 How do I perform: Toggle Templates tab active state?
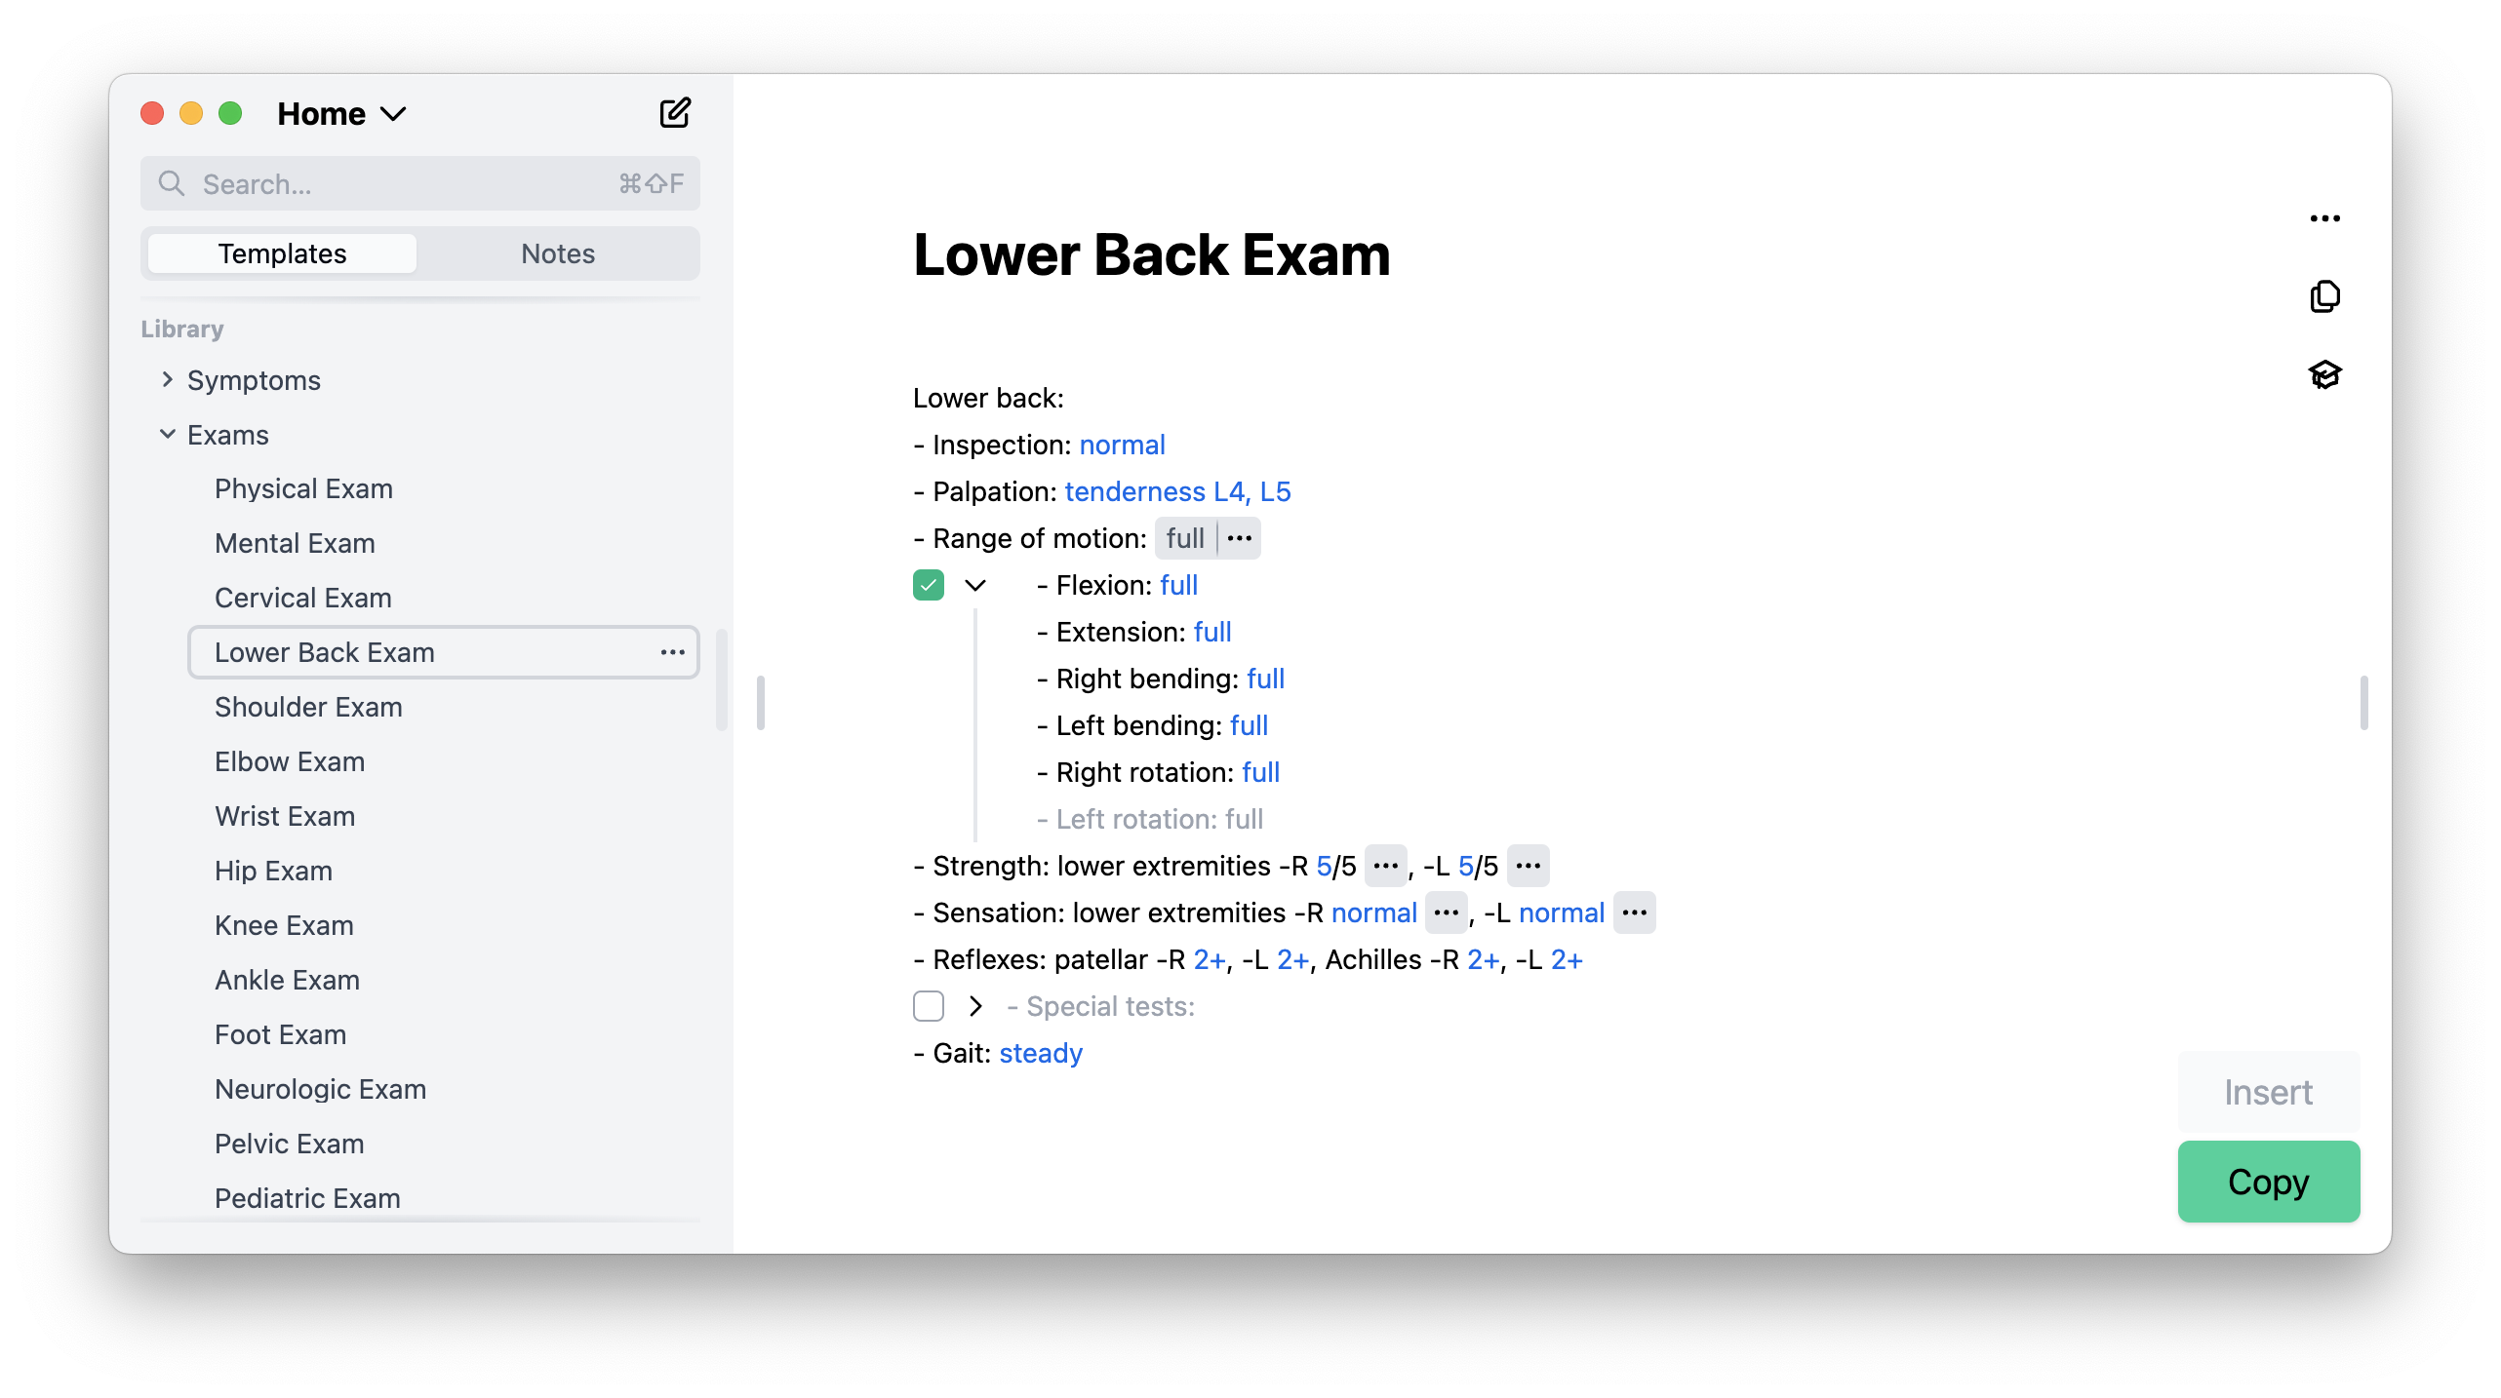tap(280, 252)
